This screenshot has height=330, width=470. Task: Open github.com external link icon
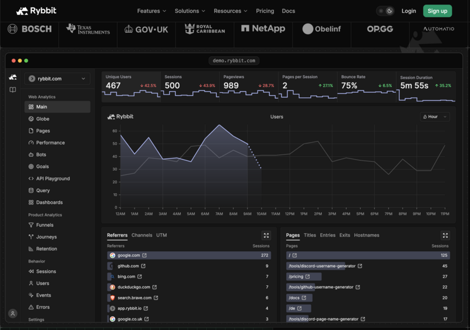click(143, 266)
